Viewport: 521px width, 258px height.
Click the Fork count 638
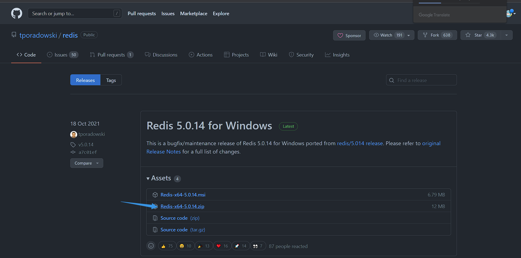click(447, 35)
